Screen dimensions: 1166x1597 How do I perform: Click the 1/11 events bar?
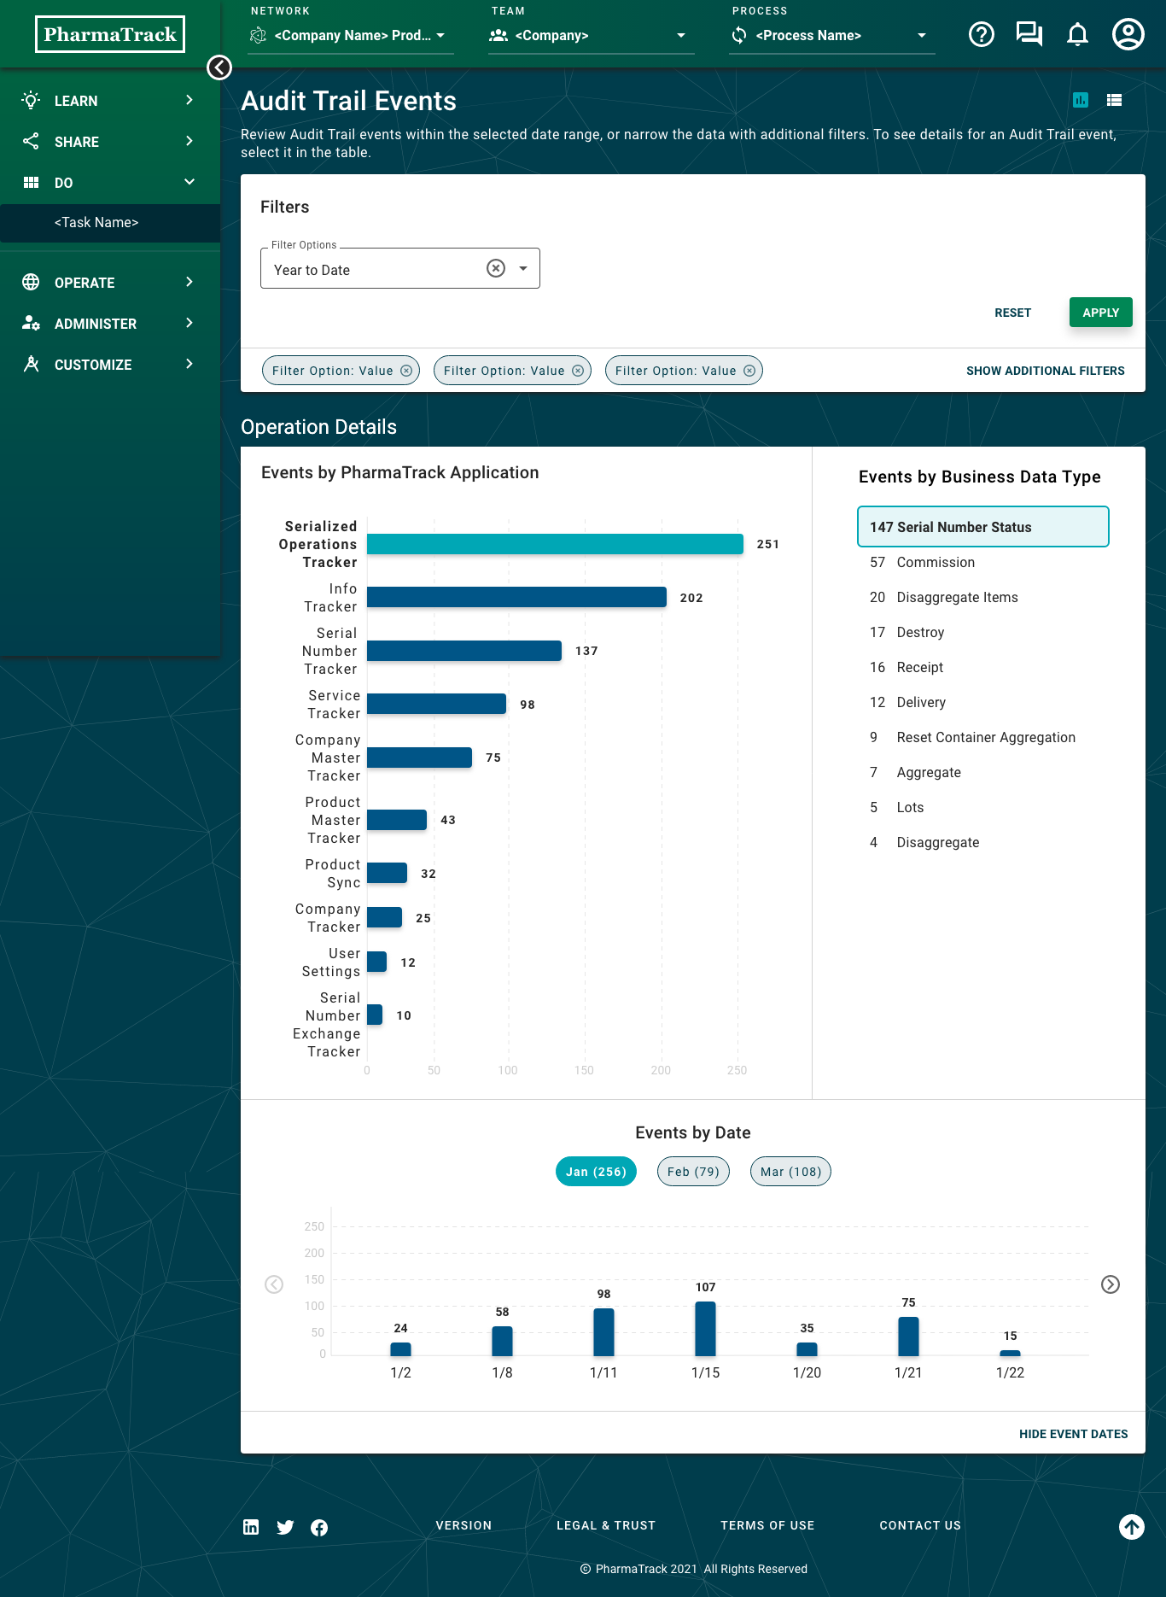coord(603,1332)
